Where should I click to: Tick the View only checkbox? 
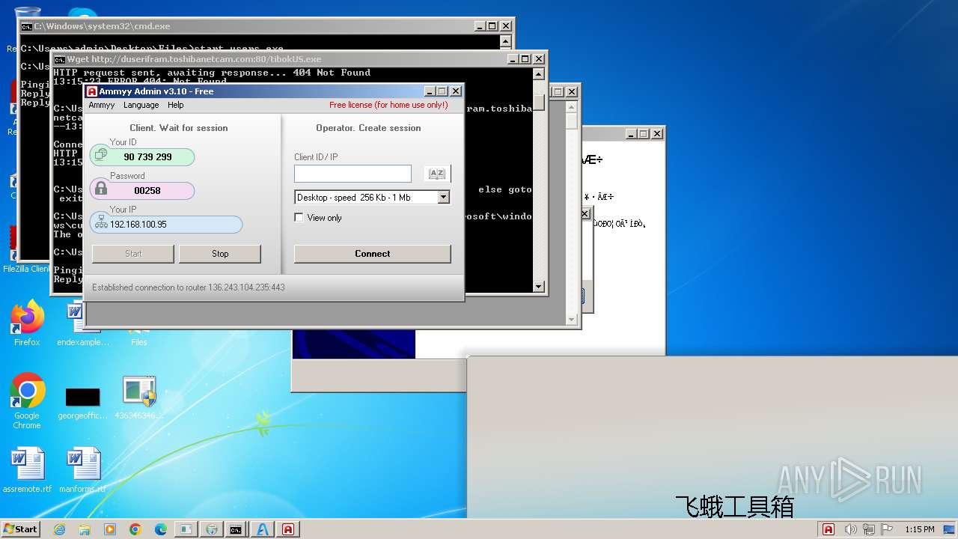click(299, 218)
